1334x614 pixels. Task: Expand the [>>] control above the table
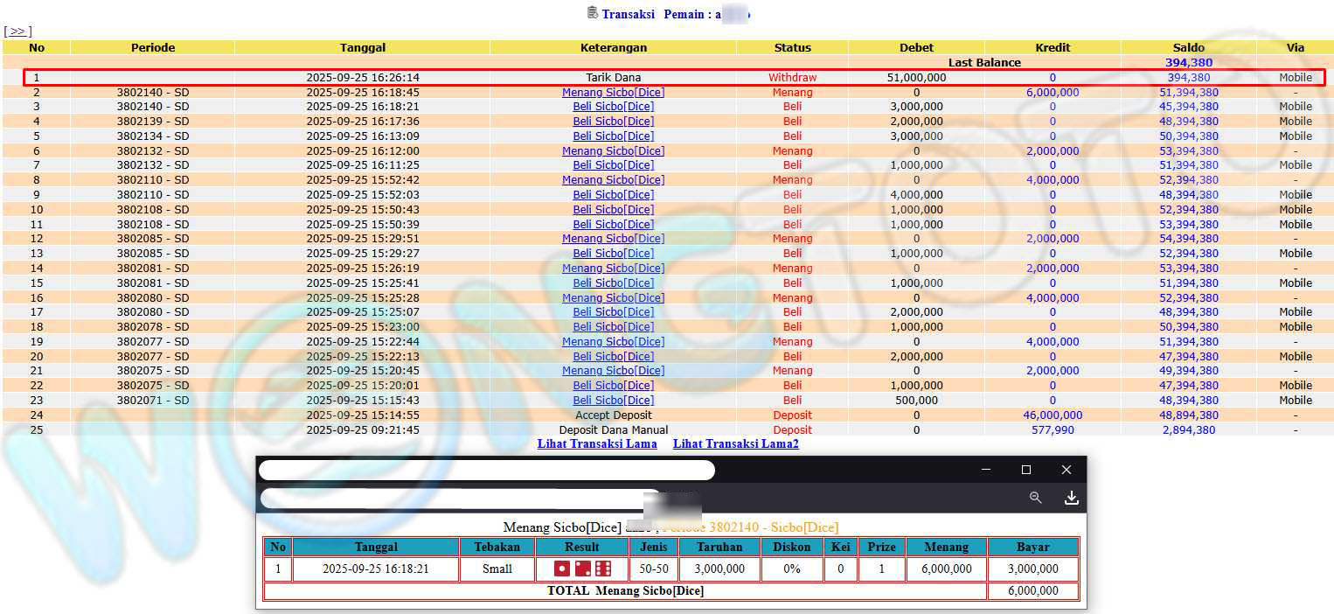point(17,31)
